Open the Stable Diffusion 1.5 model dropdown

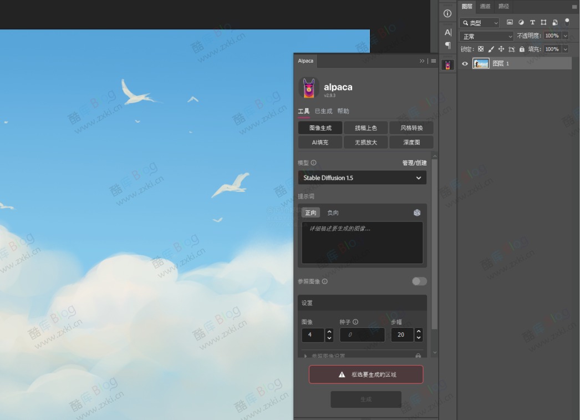pos(362,178)
